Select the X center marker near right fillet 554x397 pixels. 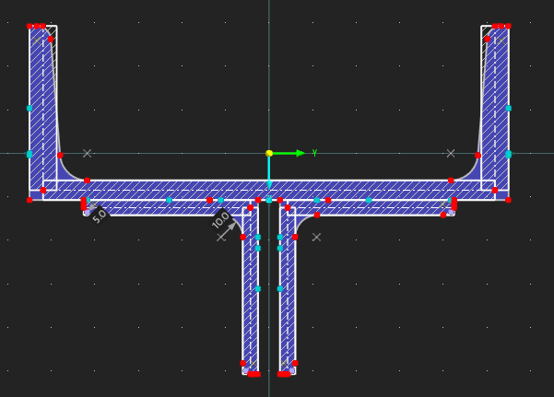451,153
